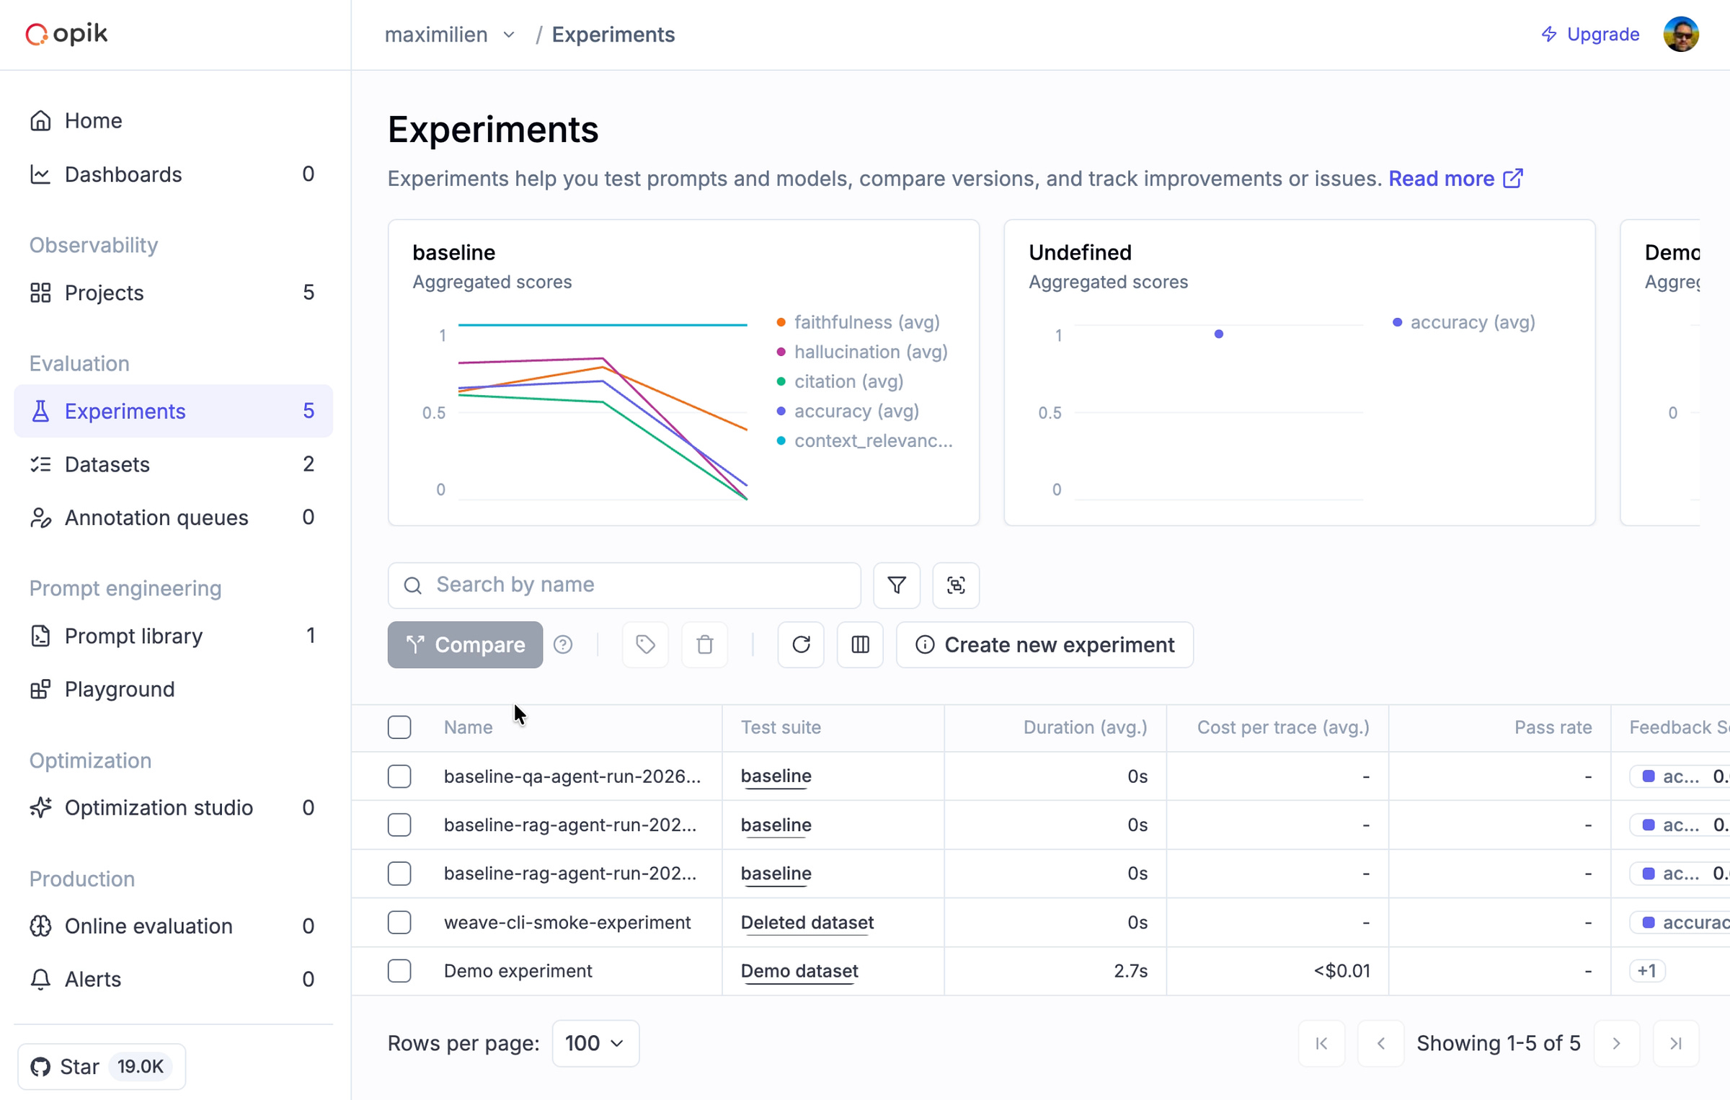Screen dimensions: 1730x1100
Task: Click the help question mark beside Compare
Action: tap(564, 644)
